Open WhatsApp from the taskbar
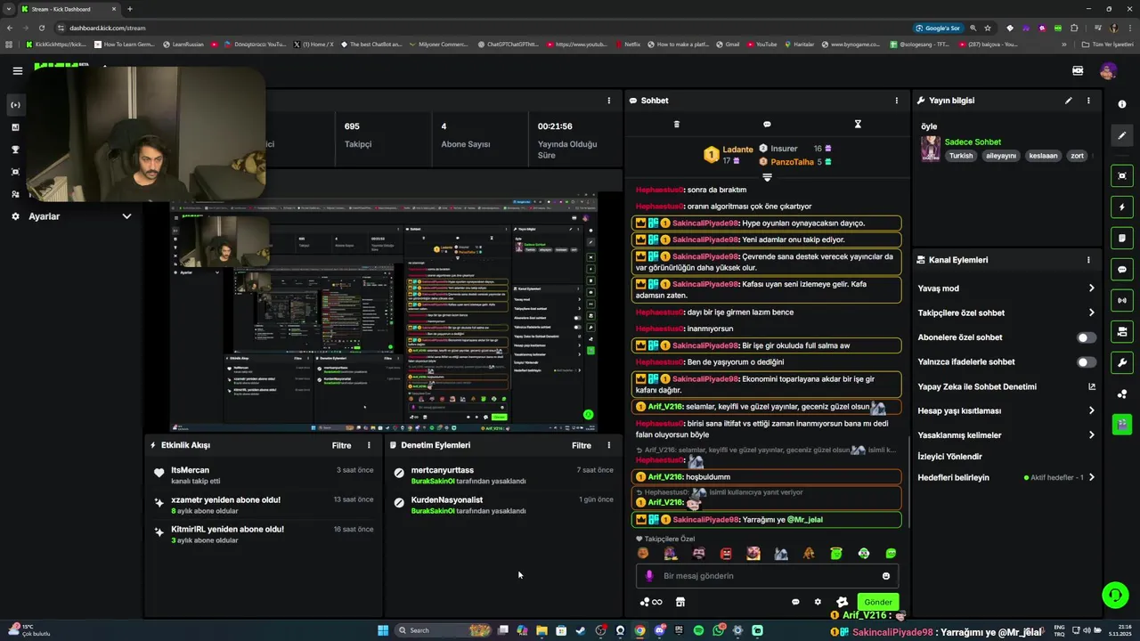The height and width of the screenshot is (641, 1140). pyautogui.click(x=718, y=630)
